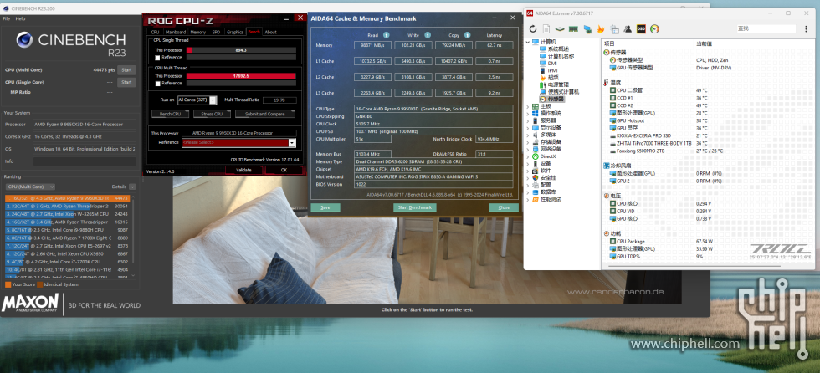The width and height of the screenshot is (820, 373).
Task: Select AMD Ryzen Threadripper 32C/64T ranking row
Action: point(68,207)
